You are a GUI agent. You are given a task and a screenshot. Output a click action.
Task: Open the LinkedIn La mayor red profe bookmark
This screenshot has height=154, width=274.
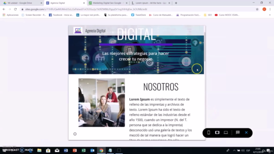[x=88, y=15]
